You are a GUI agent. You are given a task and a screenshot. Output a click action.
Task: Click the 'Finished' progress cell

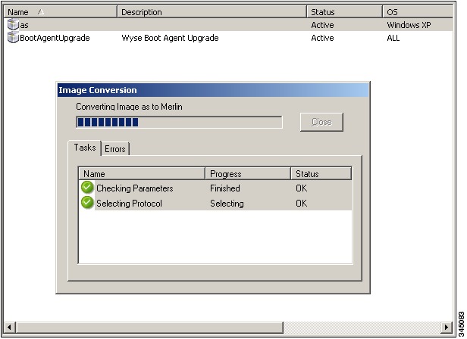click(x=225, y=188)
